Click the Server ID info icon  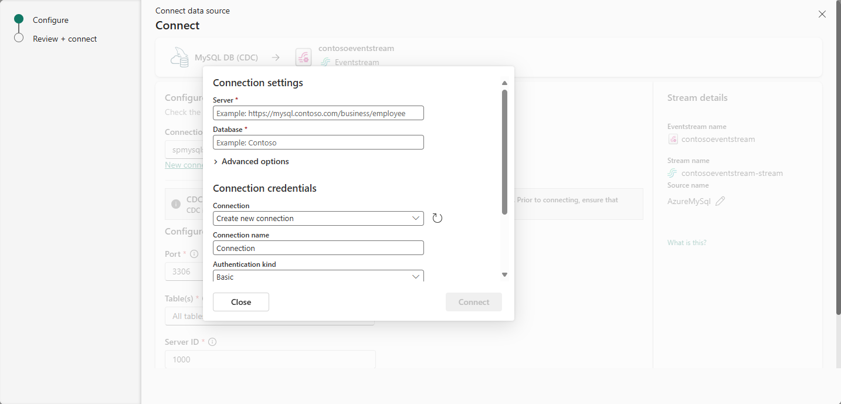(x=212, y=342)
